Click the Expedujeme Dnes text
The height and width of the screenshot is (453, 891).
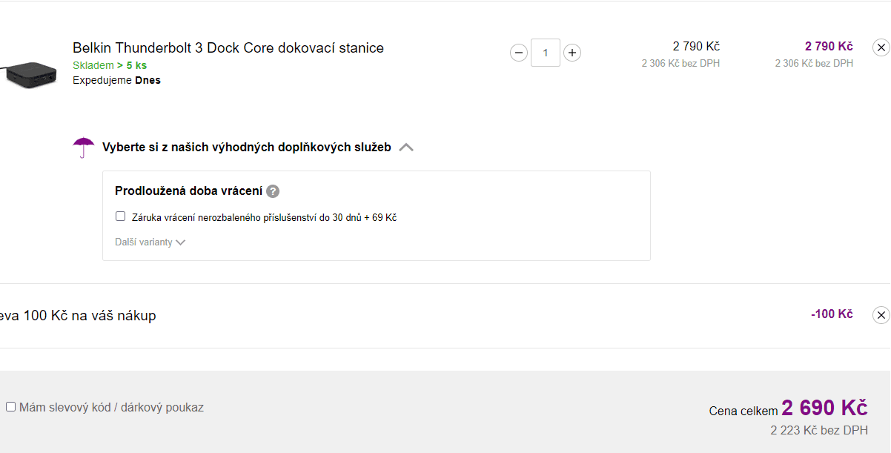click(116, 80)
